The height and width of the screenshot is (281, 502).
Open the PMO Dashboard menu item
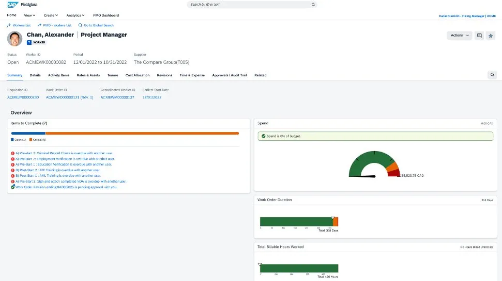106,15
